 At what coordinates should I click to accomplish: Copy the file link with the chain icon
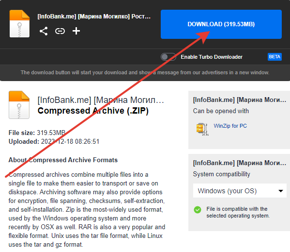pyautogui.click(x=60, y=31)
